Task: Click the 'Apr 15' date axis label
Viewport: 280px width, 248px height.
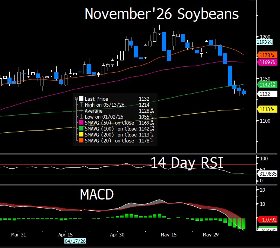Action: [x=66, y=235]
